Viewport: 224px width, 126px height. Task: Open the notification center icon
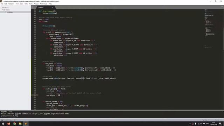pyautogui.click(x=220, y=124)
